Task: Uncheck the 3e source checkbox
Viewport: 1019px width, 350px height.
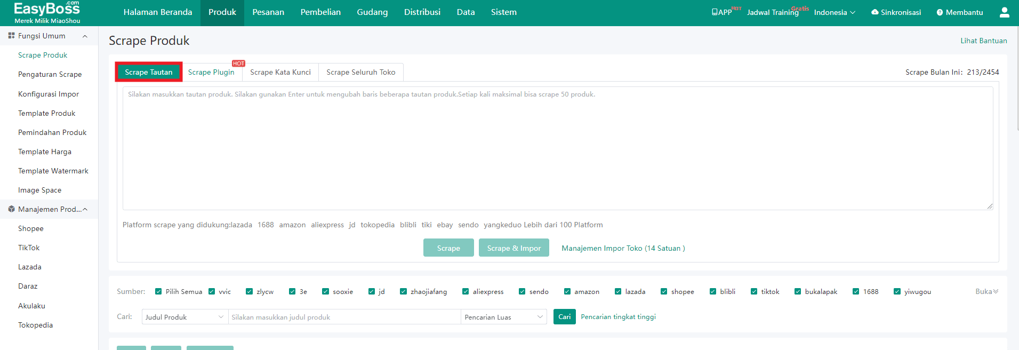Action: (292, 291)
